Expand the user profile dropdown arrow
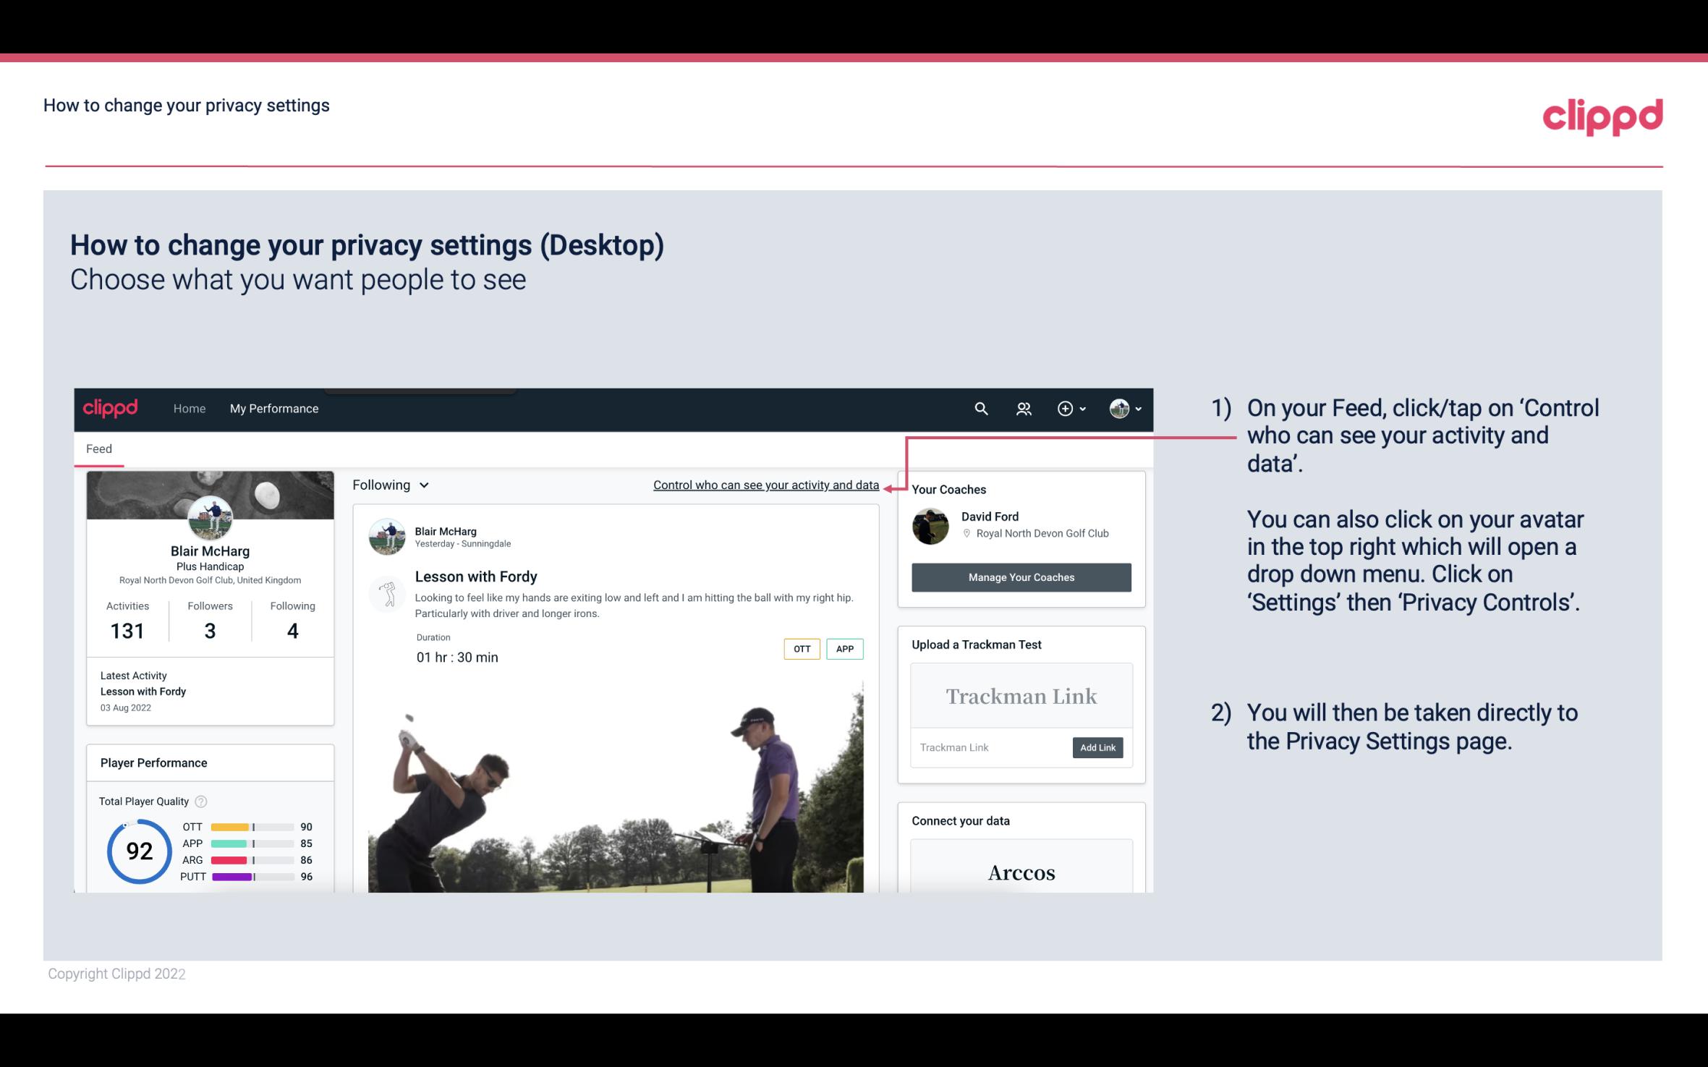This screenshot has height=1067, width=1708. click(1136, 408)
